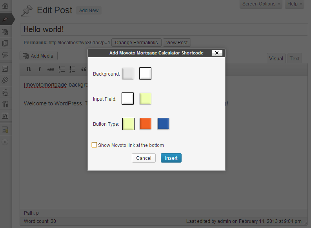The image size is (311, 228).
Task: Choose the gray Background swatch
Action: click(x=128, y=74)
